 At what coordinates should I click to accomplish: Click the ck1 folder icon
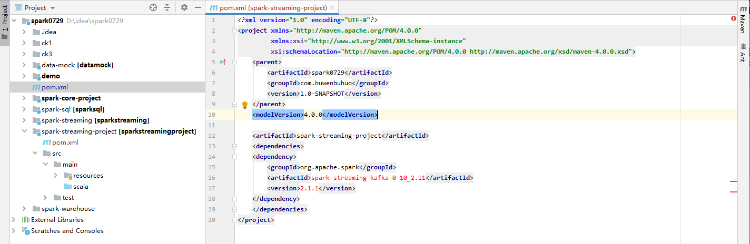36,43
